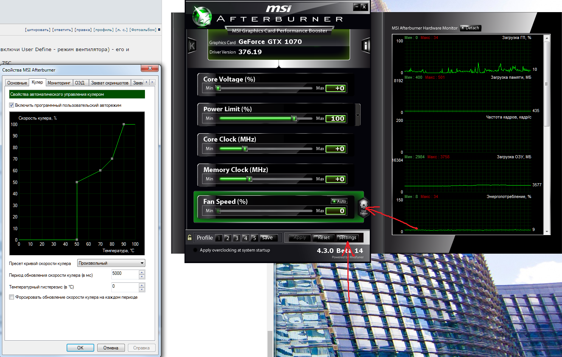Open the Мониторинг tab

click(x=59, y=83)
